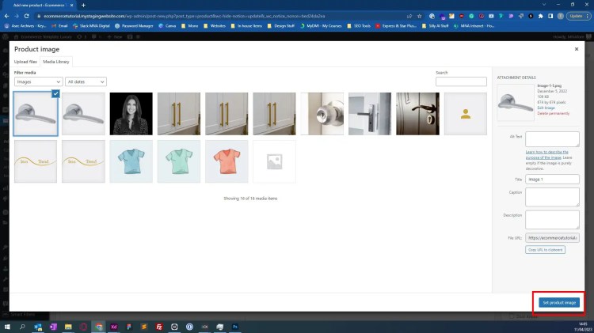
Task: Open the Password Manager bookmark
Action: (134, 26)
